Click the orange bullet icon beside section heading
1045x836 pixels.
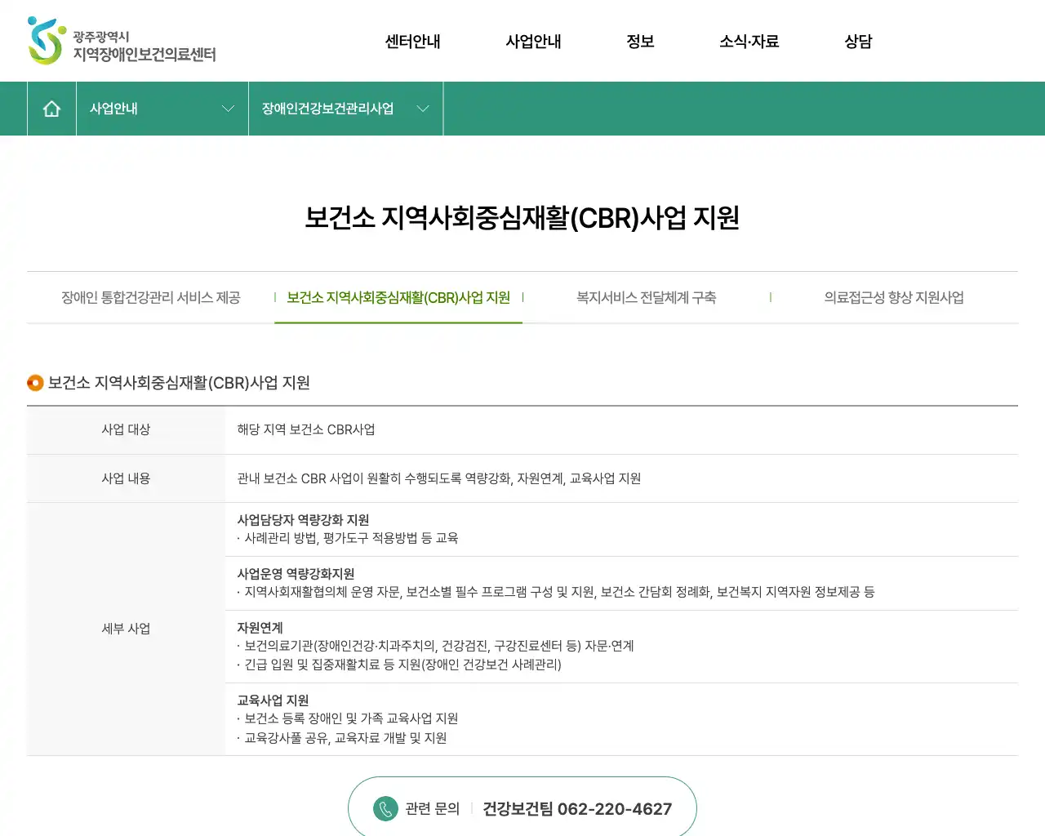click(x=35, y=383)
